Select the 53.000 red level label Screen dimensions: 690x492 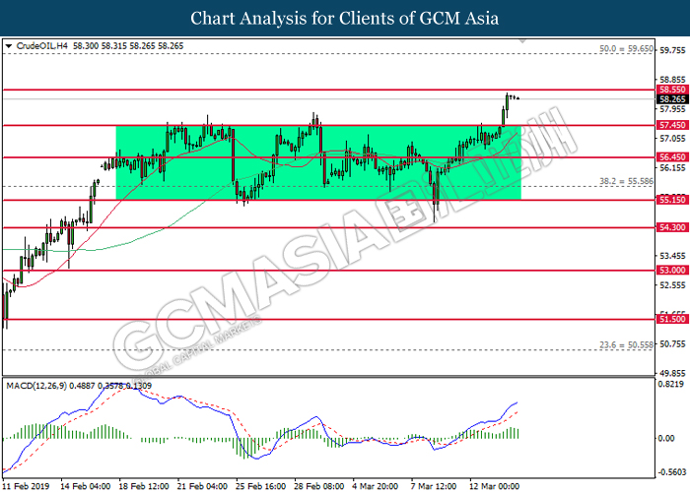[x=673, y=271]
